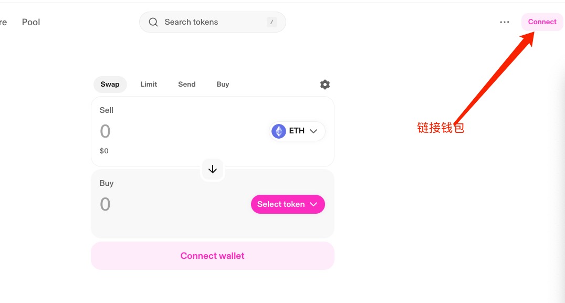Expand the ETH token chevron
The image size is (565, 303).
[314, 131]
